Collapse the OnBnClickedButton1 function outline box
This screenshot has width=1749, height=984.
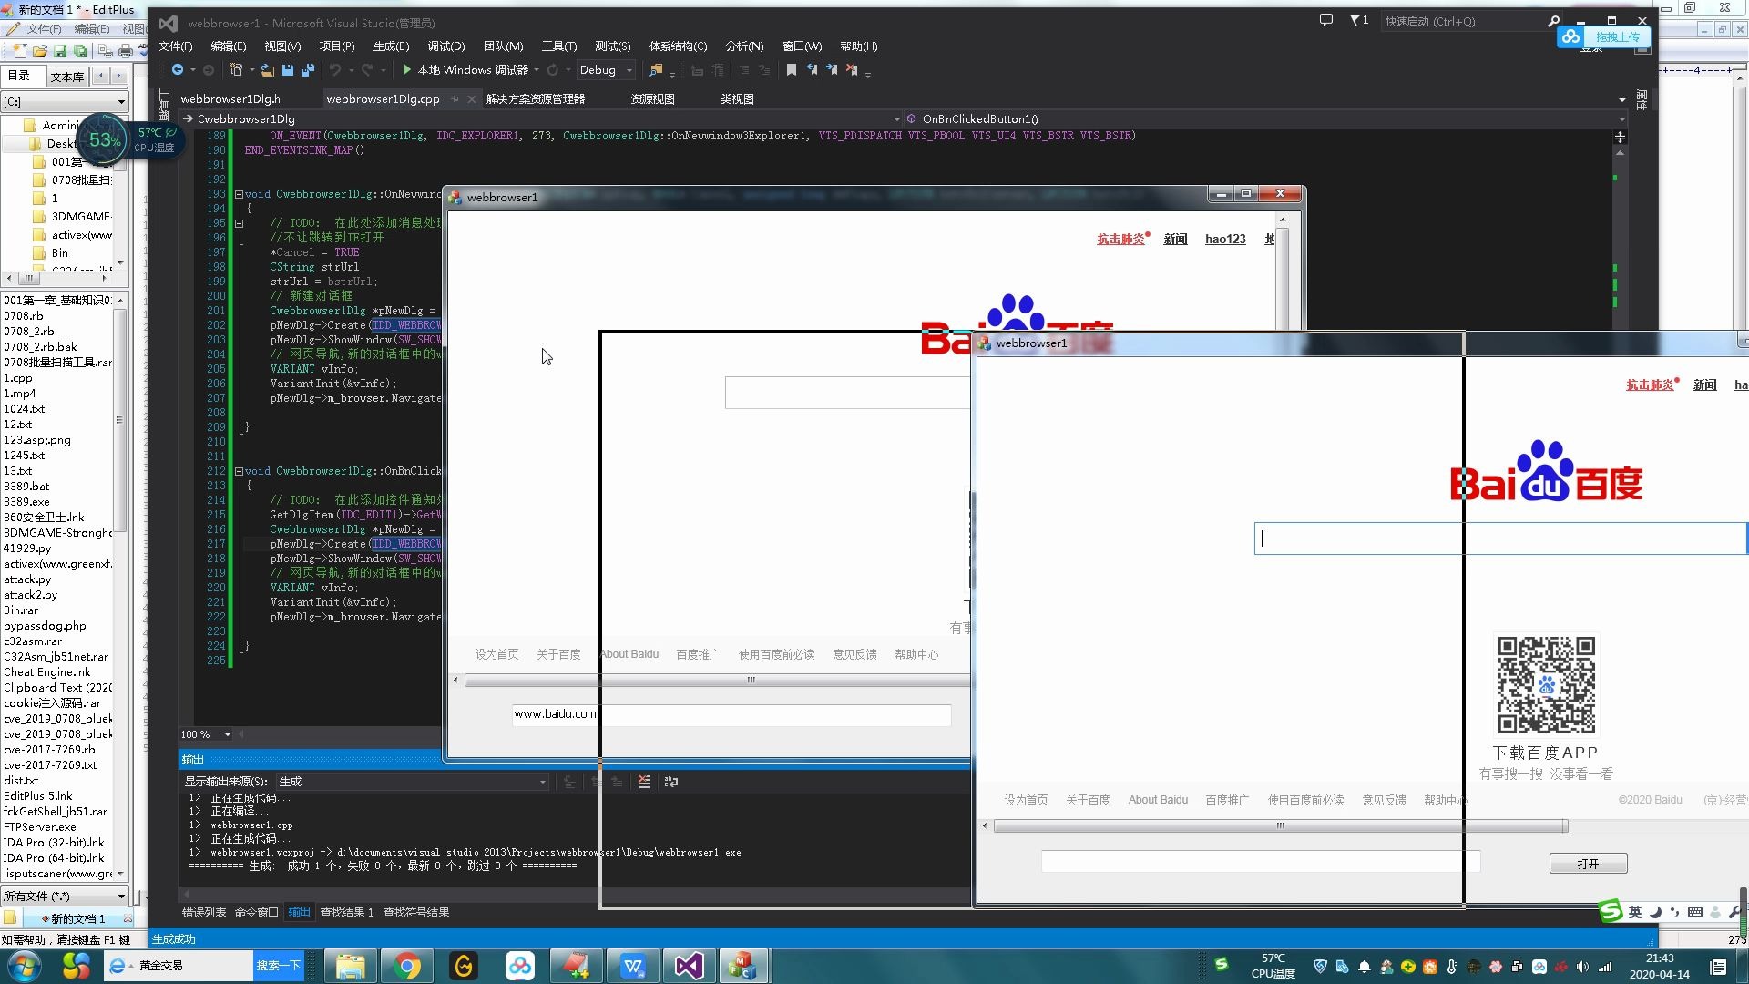239,471
